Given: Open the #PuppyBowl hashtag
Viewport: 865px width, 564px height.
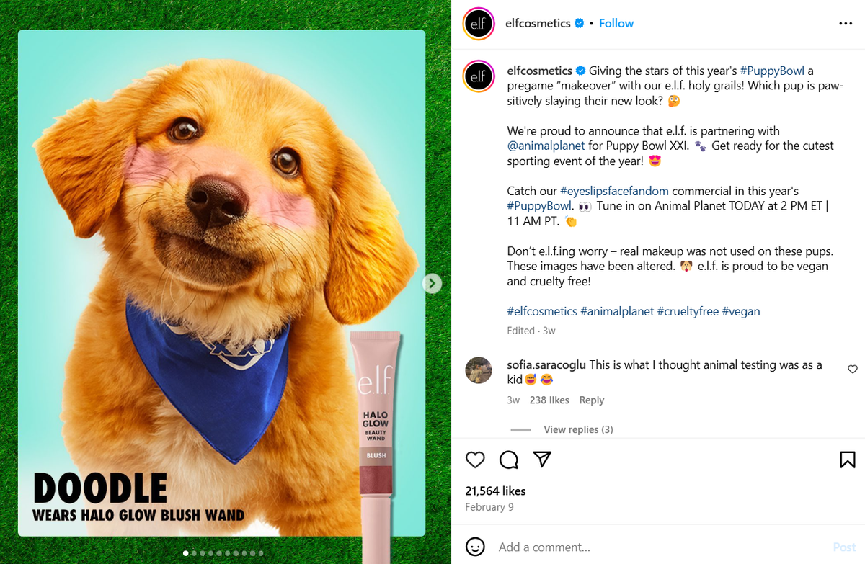Looking at the screenshot, I should pos(772,71).
